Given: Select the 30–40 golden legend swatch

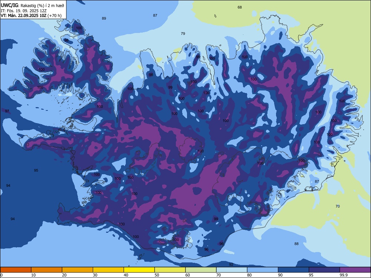Looking at the screenshot, I should coord(108,270).
